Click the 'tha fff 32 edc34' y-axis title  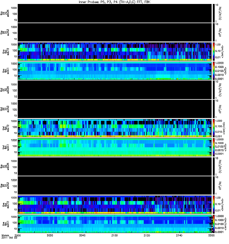pos(5,13)
